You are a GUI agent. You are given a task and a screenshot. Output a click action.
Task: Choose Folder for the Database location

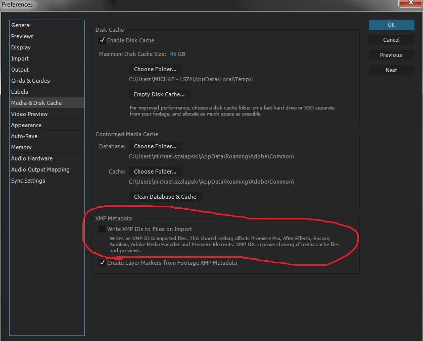[x=155, y=146]
